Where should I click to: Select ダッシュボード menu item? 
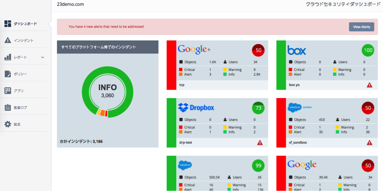coord(24,24)
